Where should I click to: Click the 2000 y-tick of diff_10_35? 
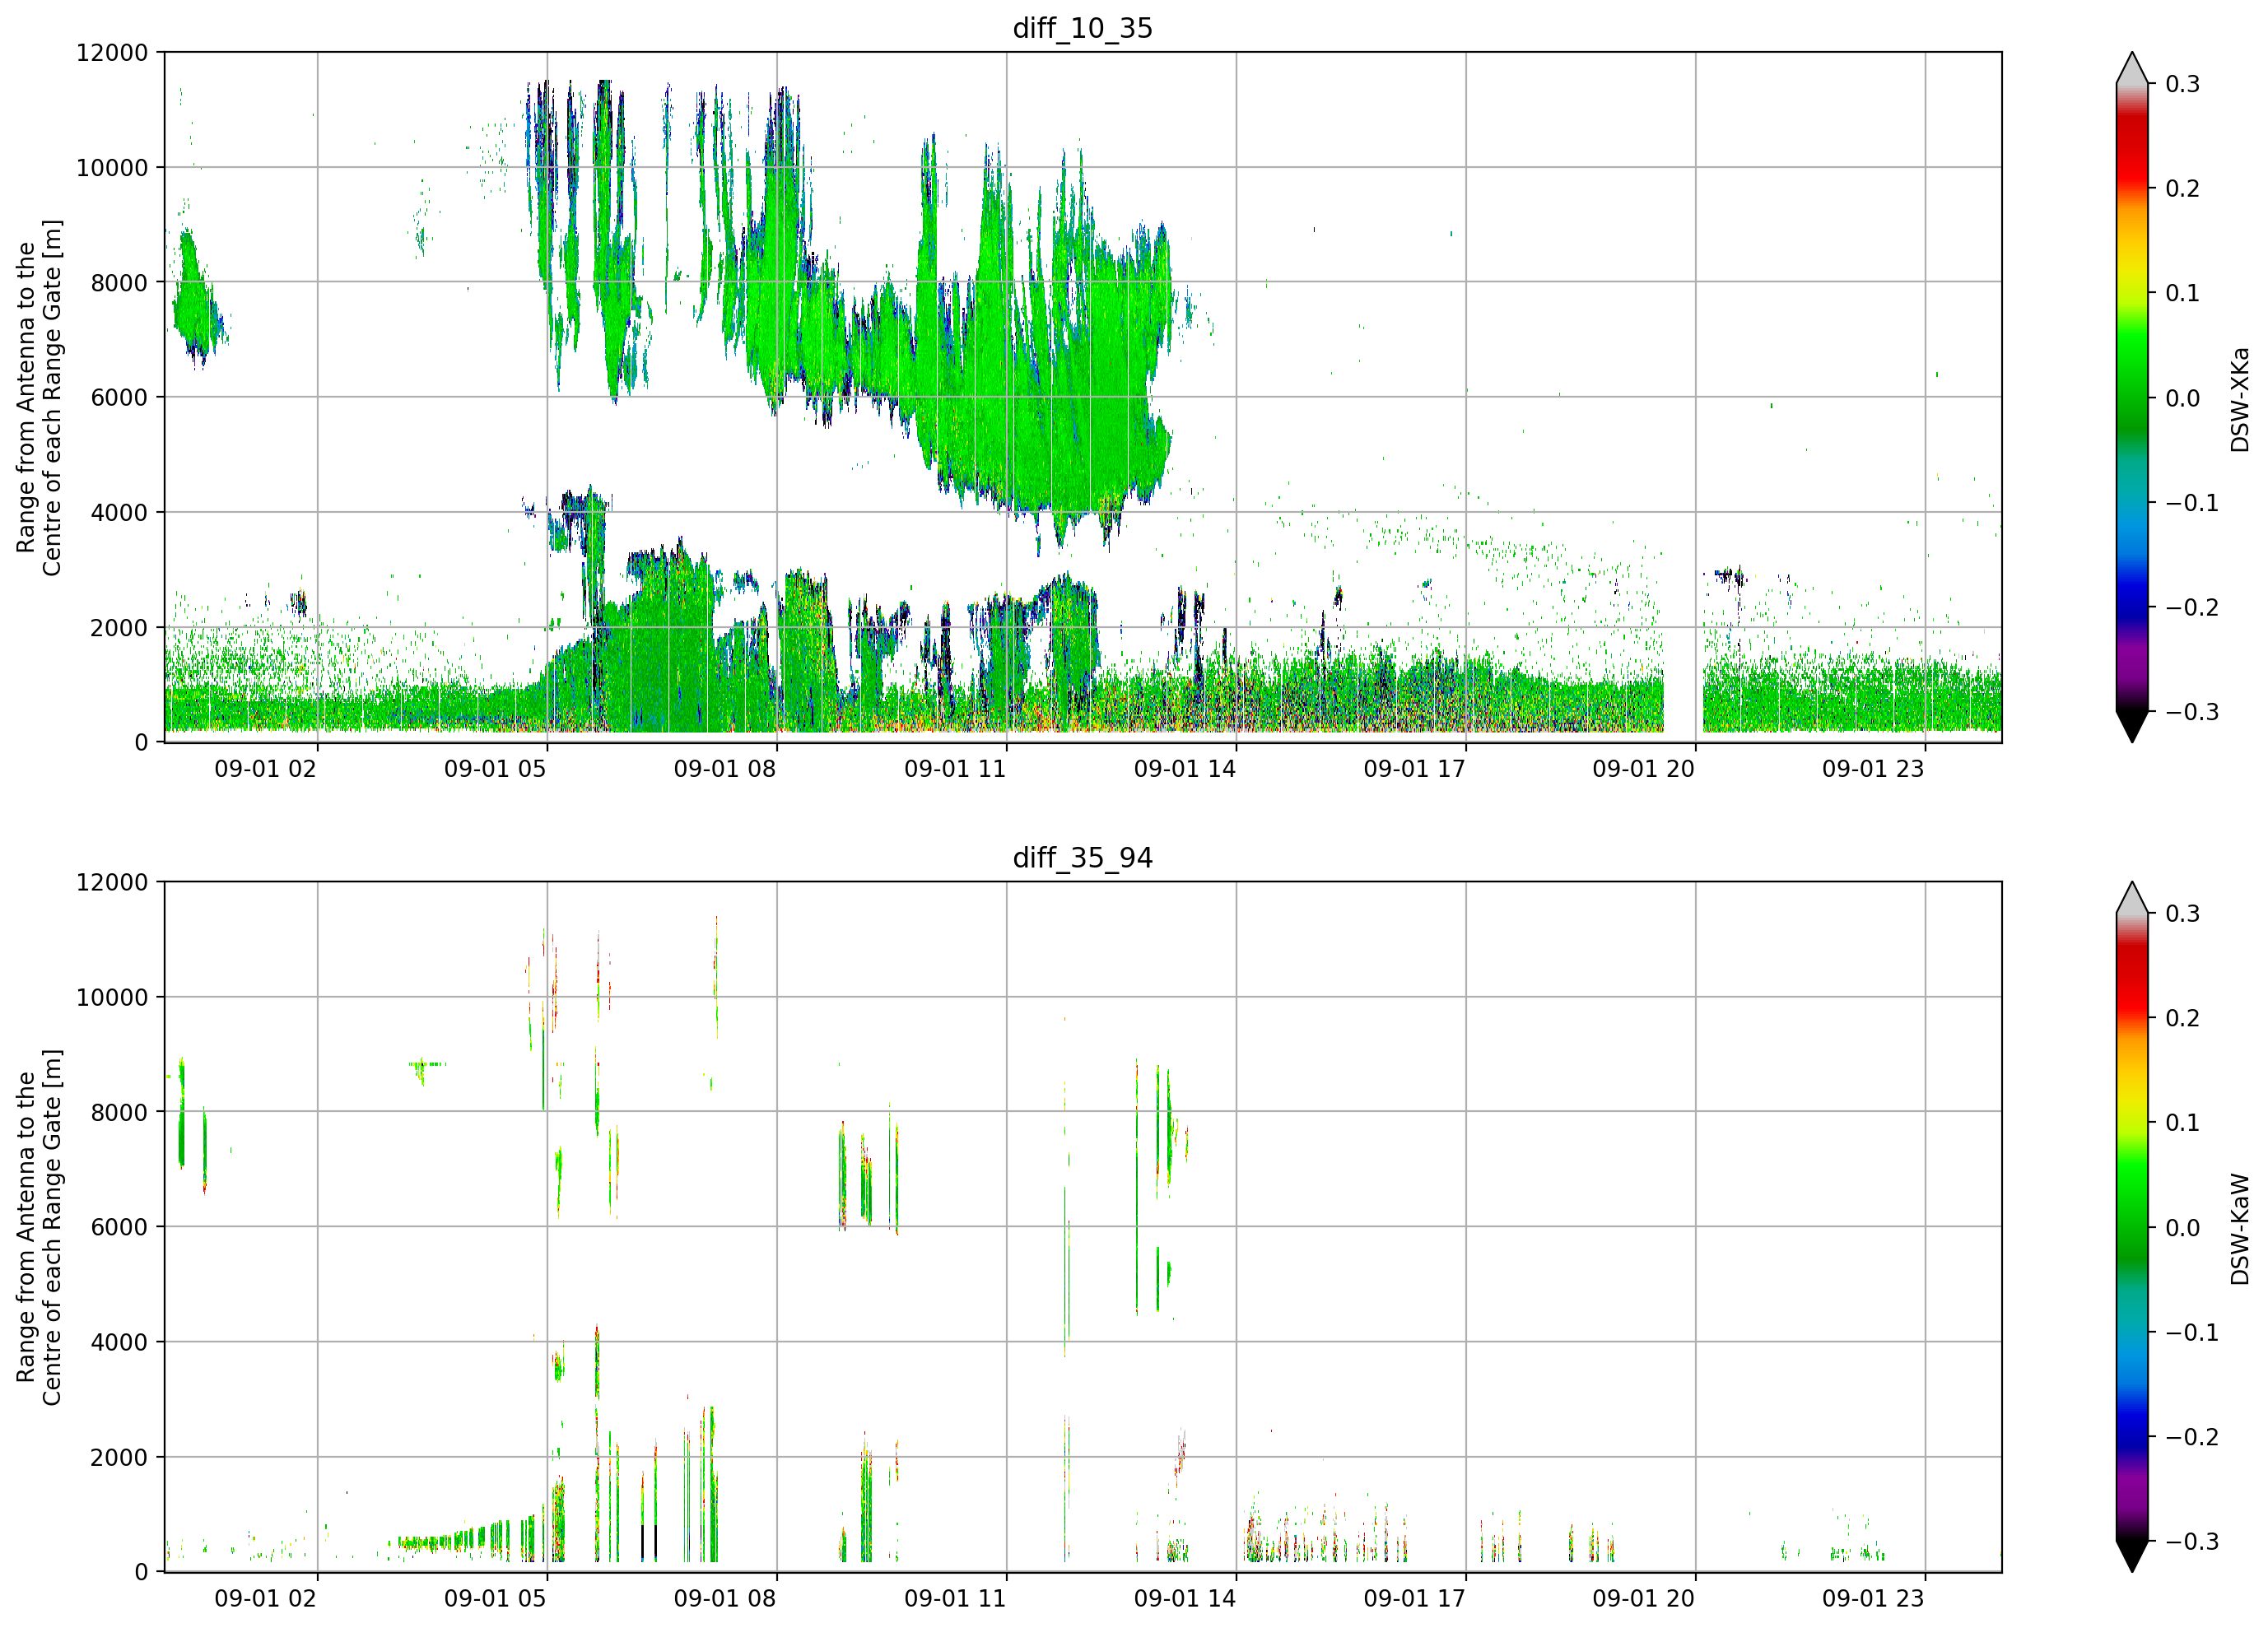[119, 628]
